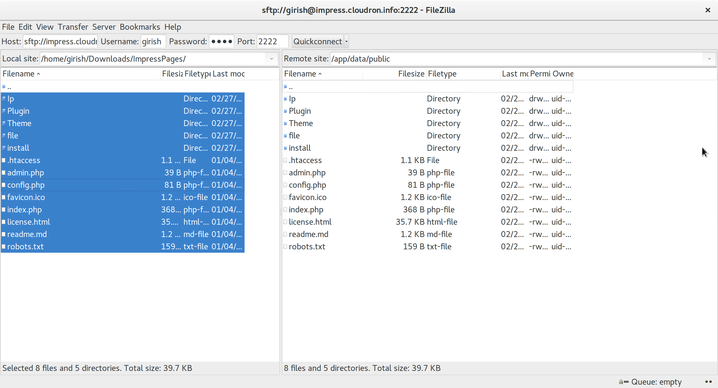Viewport: 718px width, 388px height.
Task: Open the Transfer menu
Action: [x=72, y=27]
